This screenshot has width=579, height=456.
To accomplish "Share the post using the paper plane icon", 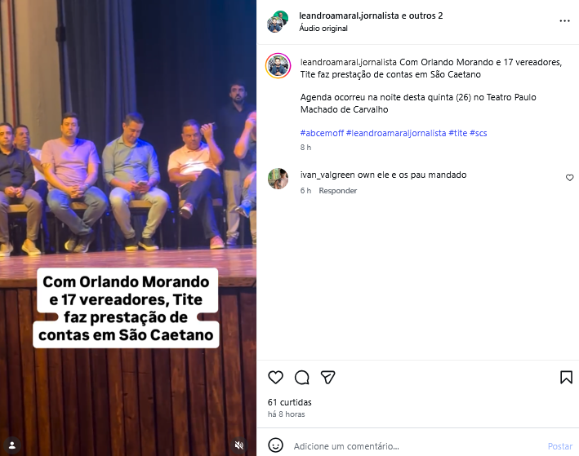I will point(328,378).
